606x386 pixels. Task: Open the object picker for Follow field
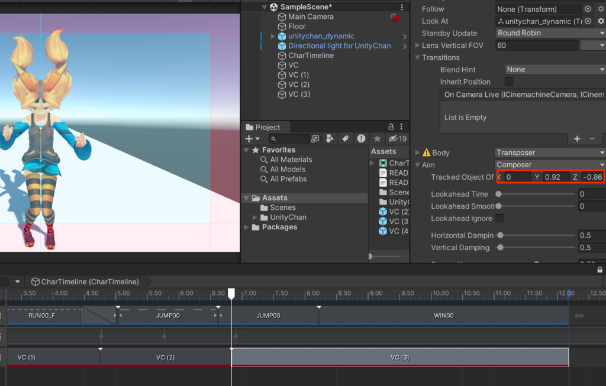point(588,9)
